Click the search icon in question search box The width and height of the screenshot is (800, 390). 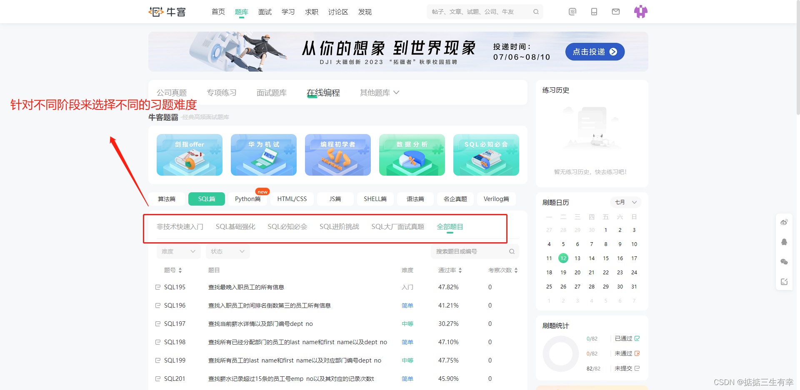512,251
